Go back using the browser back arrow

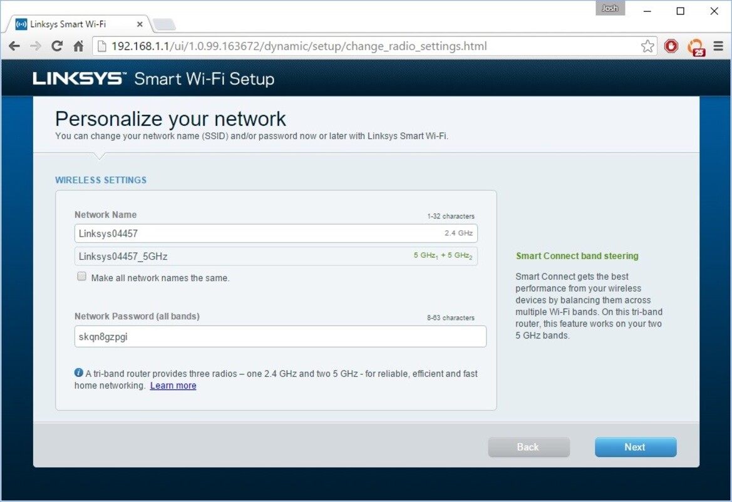click(14, 46)
